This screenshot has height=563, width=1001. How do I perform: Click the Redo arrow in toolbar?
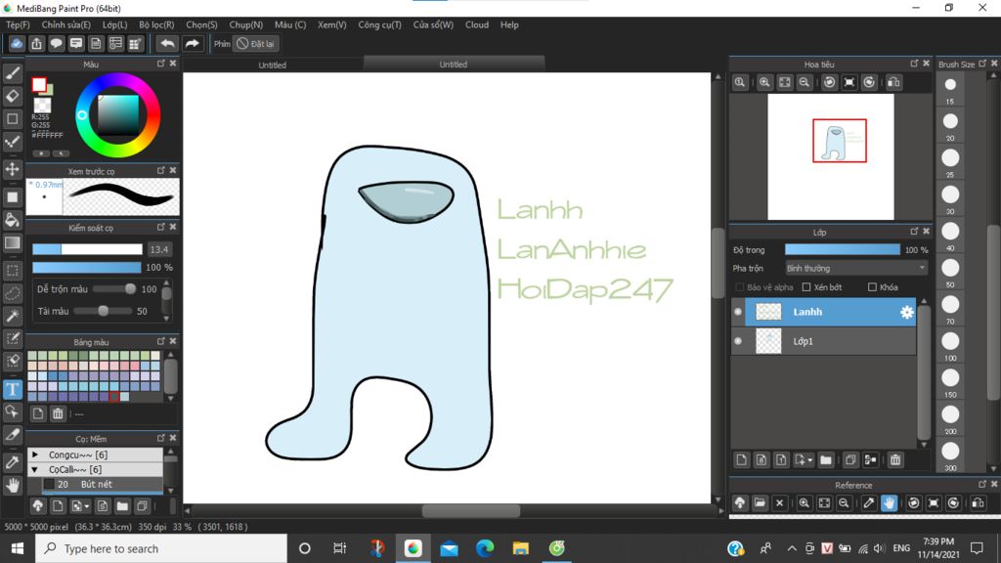192,43
